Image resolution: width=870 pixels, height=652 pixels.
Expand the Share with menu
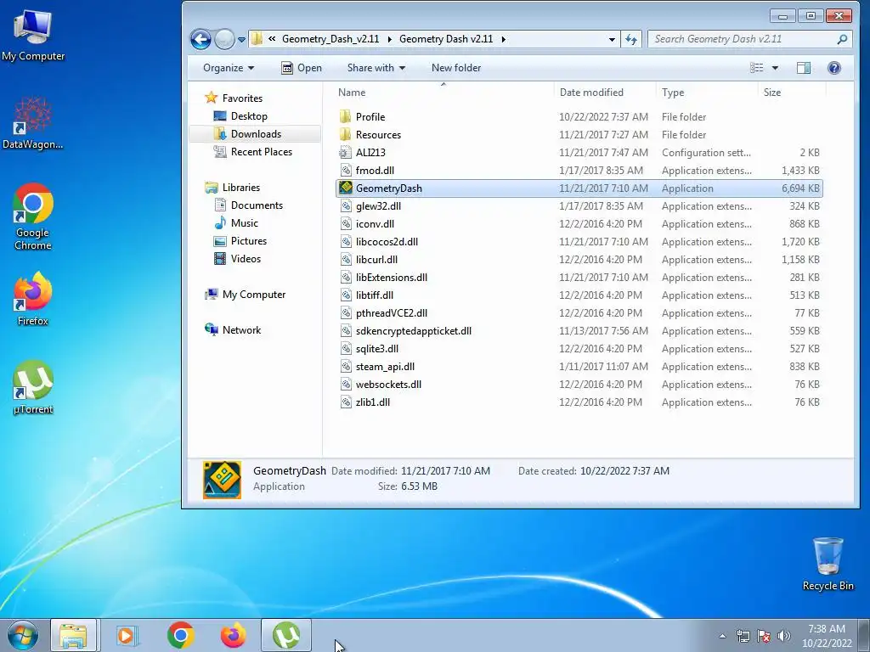[376, 68]
